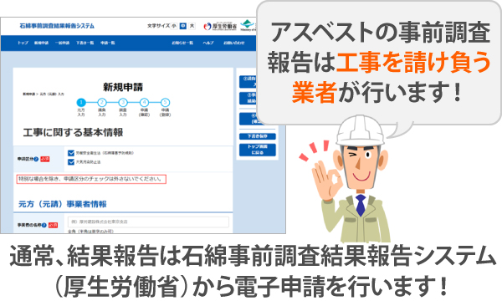Click the 新規申請 page title
The image size is (502, 306).
click(123, 87)
